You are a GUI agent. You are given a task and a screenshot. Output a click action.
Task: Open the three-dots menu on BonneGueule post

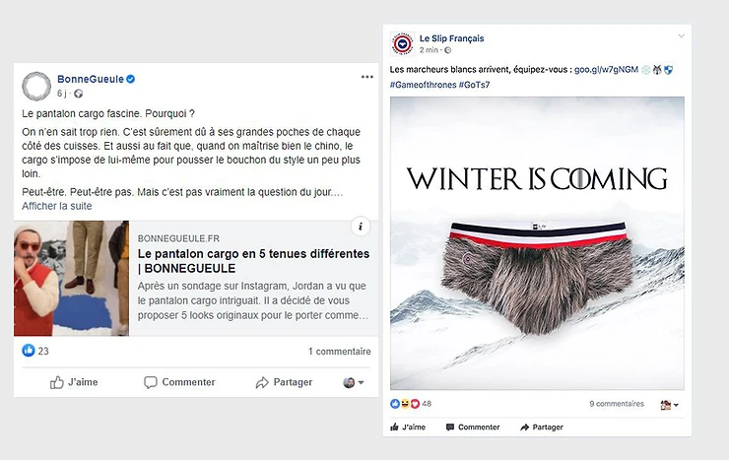367,77
